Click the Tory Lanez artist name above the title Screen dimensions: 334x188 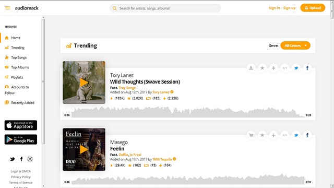(122, 75)
